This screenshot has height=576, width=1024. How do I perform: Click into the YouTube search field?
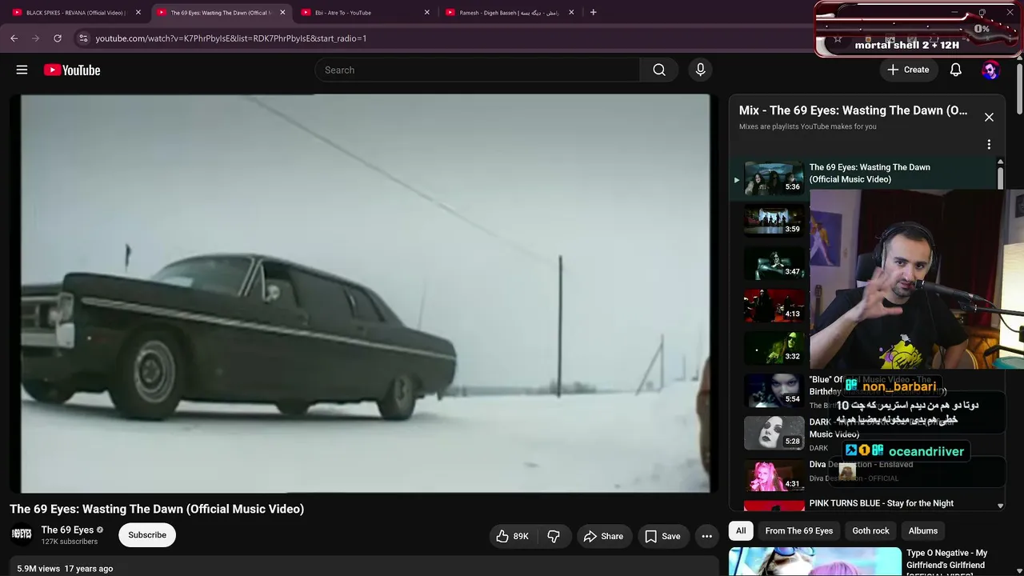point(477,70)
